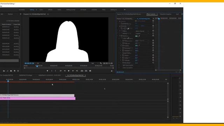Go to Out point in Program monitor
Image resolution: width=224 pixels, height=126 pixels.
77,71
